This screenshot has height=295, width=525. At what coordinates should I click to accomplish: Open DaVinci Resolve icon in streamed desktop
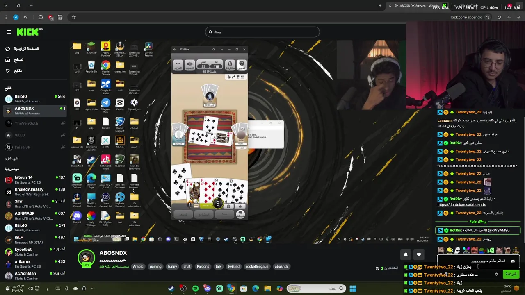coord(148,49)
